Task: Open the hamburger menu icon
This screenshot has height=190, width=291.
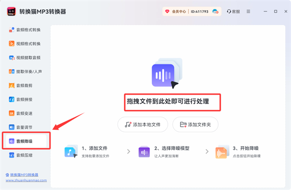Action: (x=248, y=12)
